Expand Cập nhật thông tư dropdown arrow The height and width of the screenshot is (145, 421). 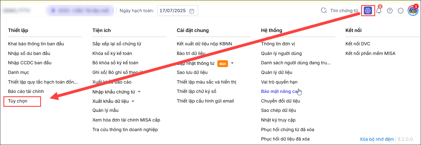pyautogui.click(x=232, y=63)
